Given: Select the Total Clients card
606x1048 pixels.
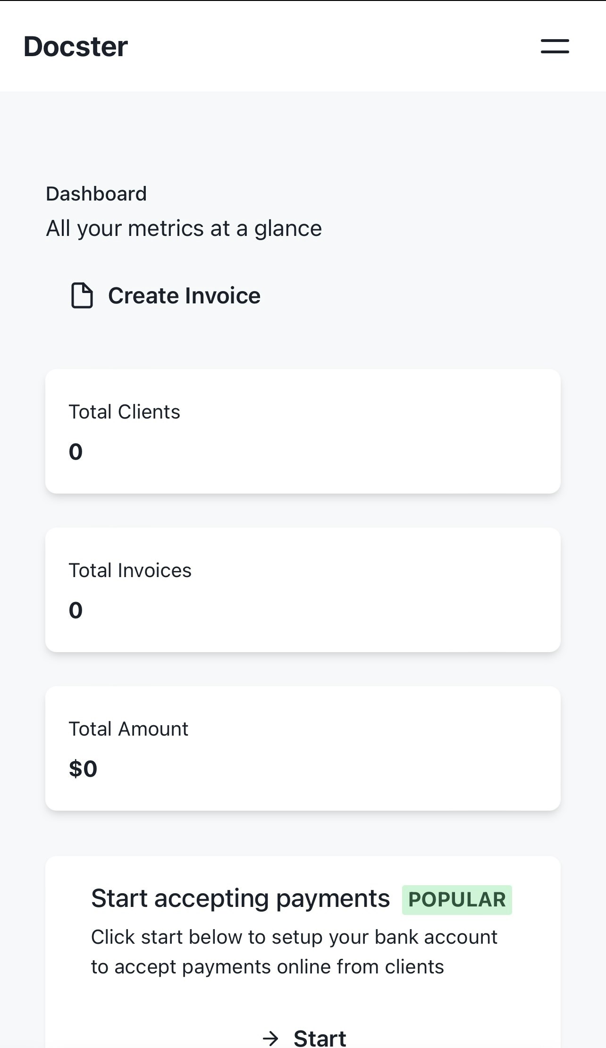Looking at the screenshot, I should point(303,431).
